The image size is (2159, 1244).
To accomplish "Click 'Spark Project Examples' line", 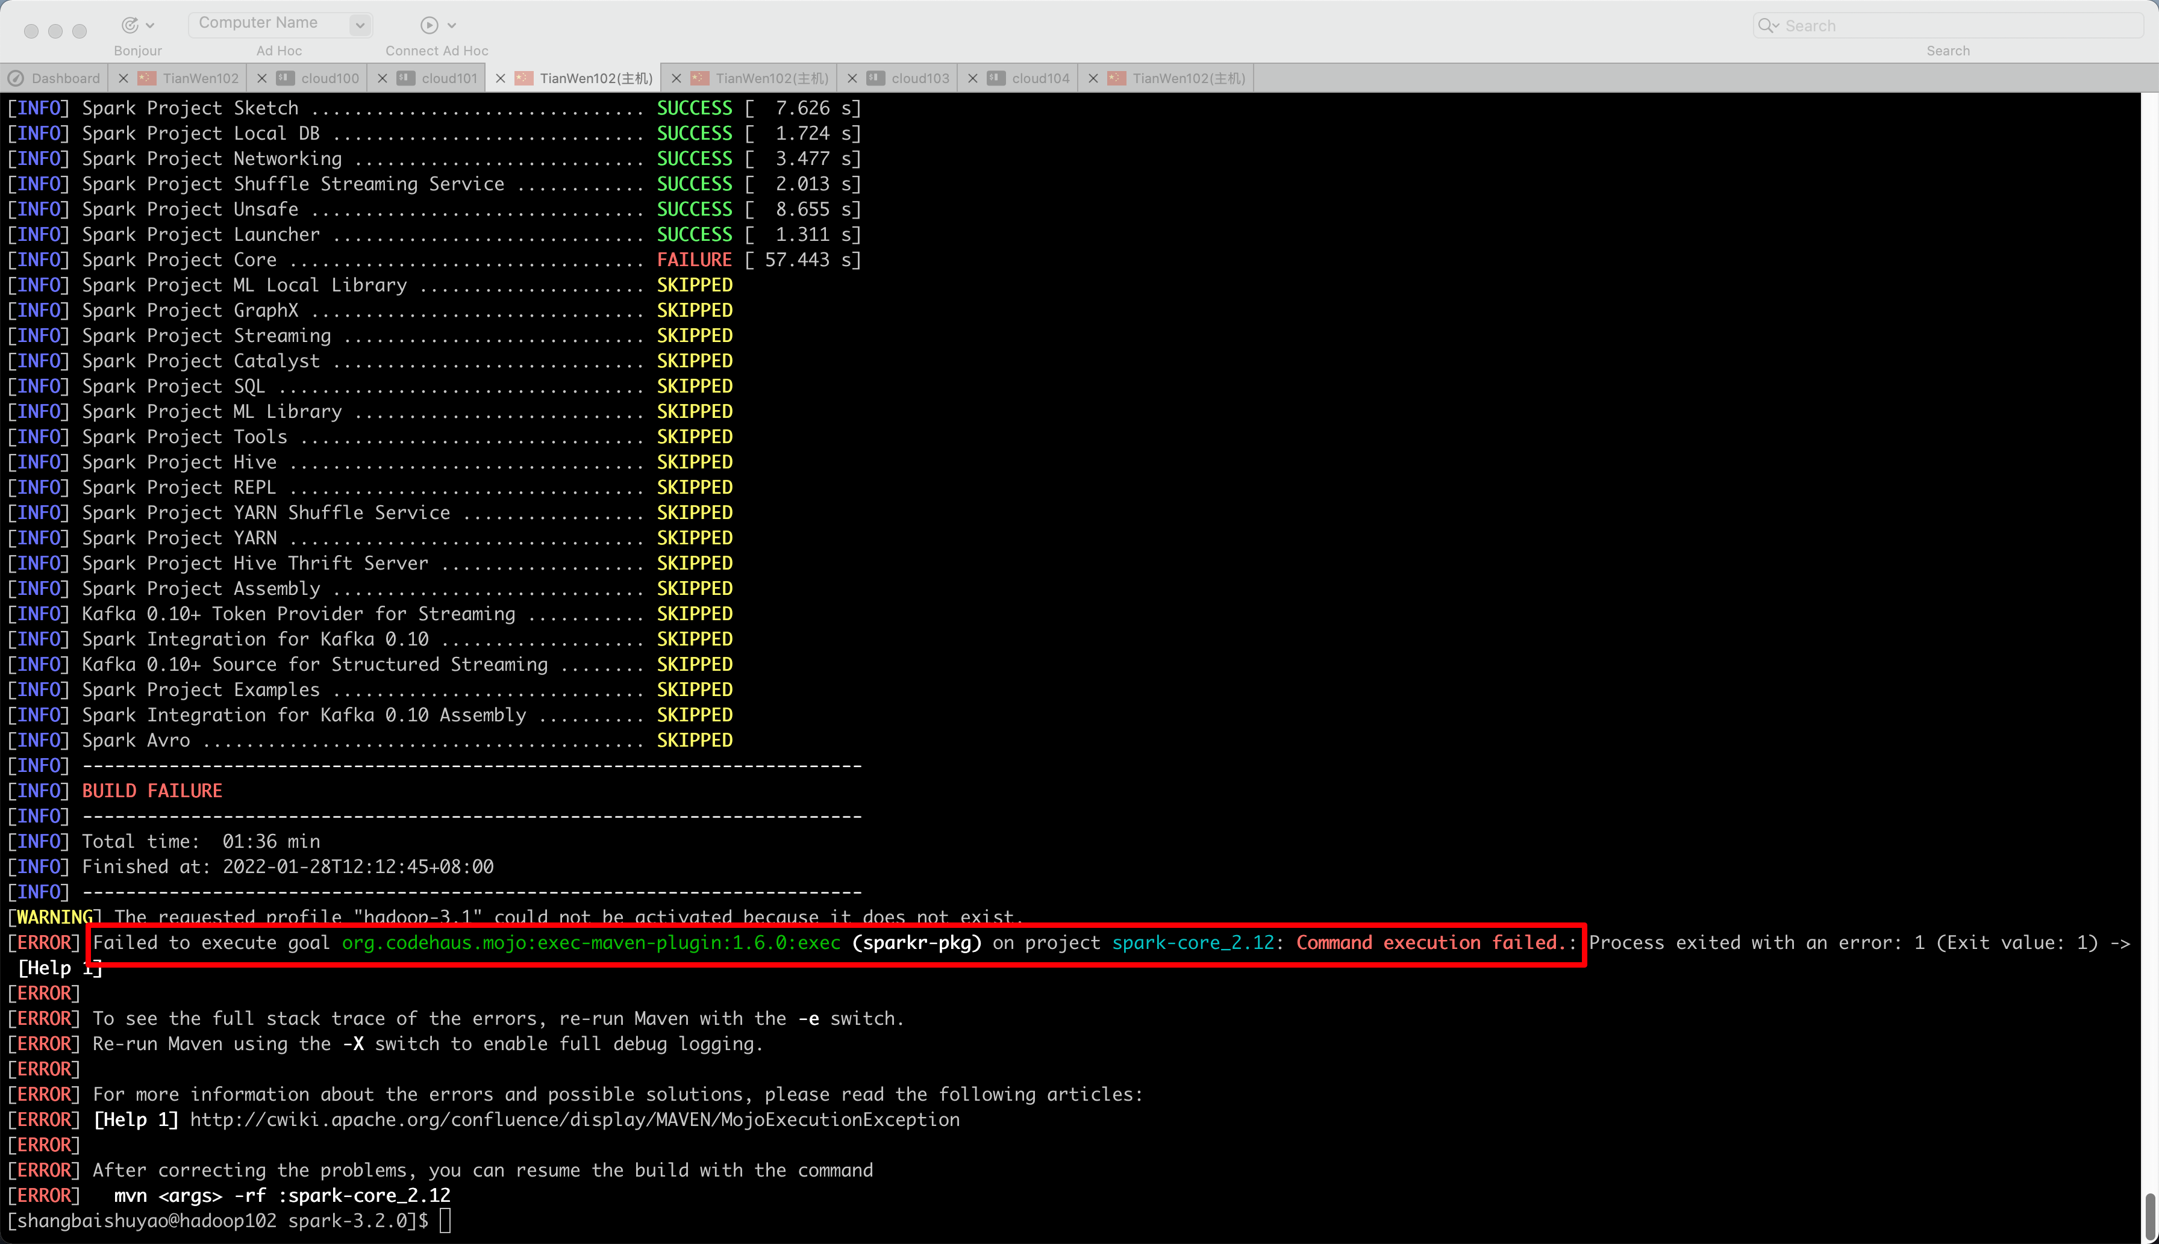I will [x=370, y=689].
